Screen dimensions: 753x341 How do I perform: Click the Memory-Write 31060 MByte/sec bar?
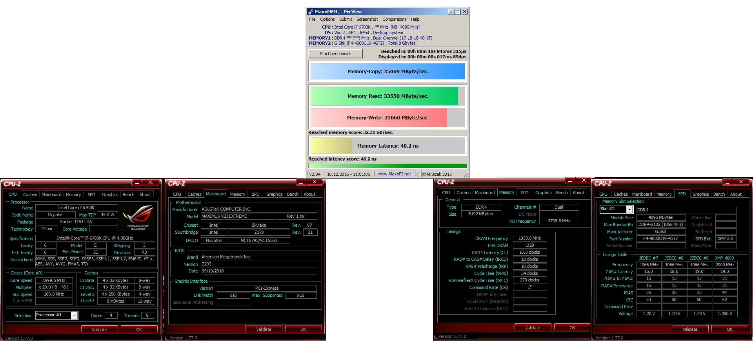point(387,117)
